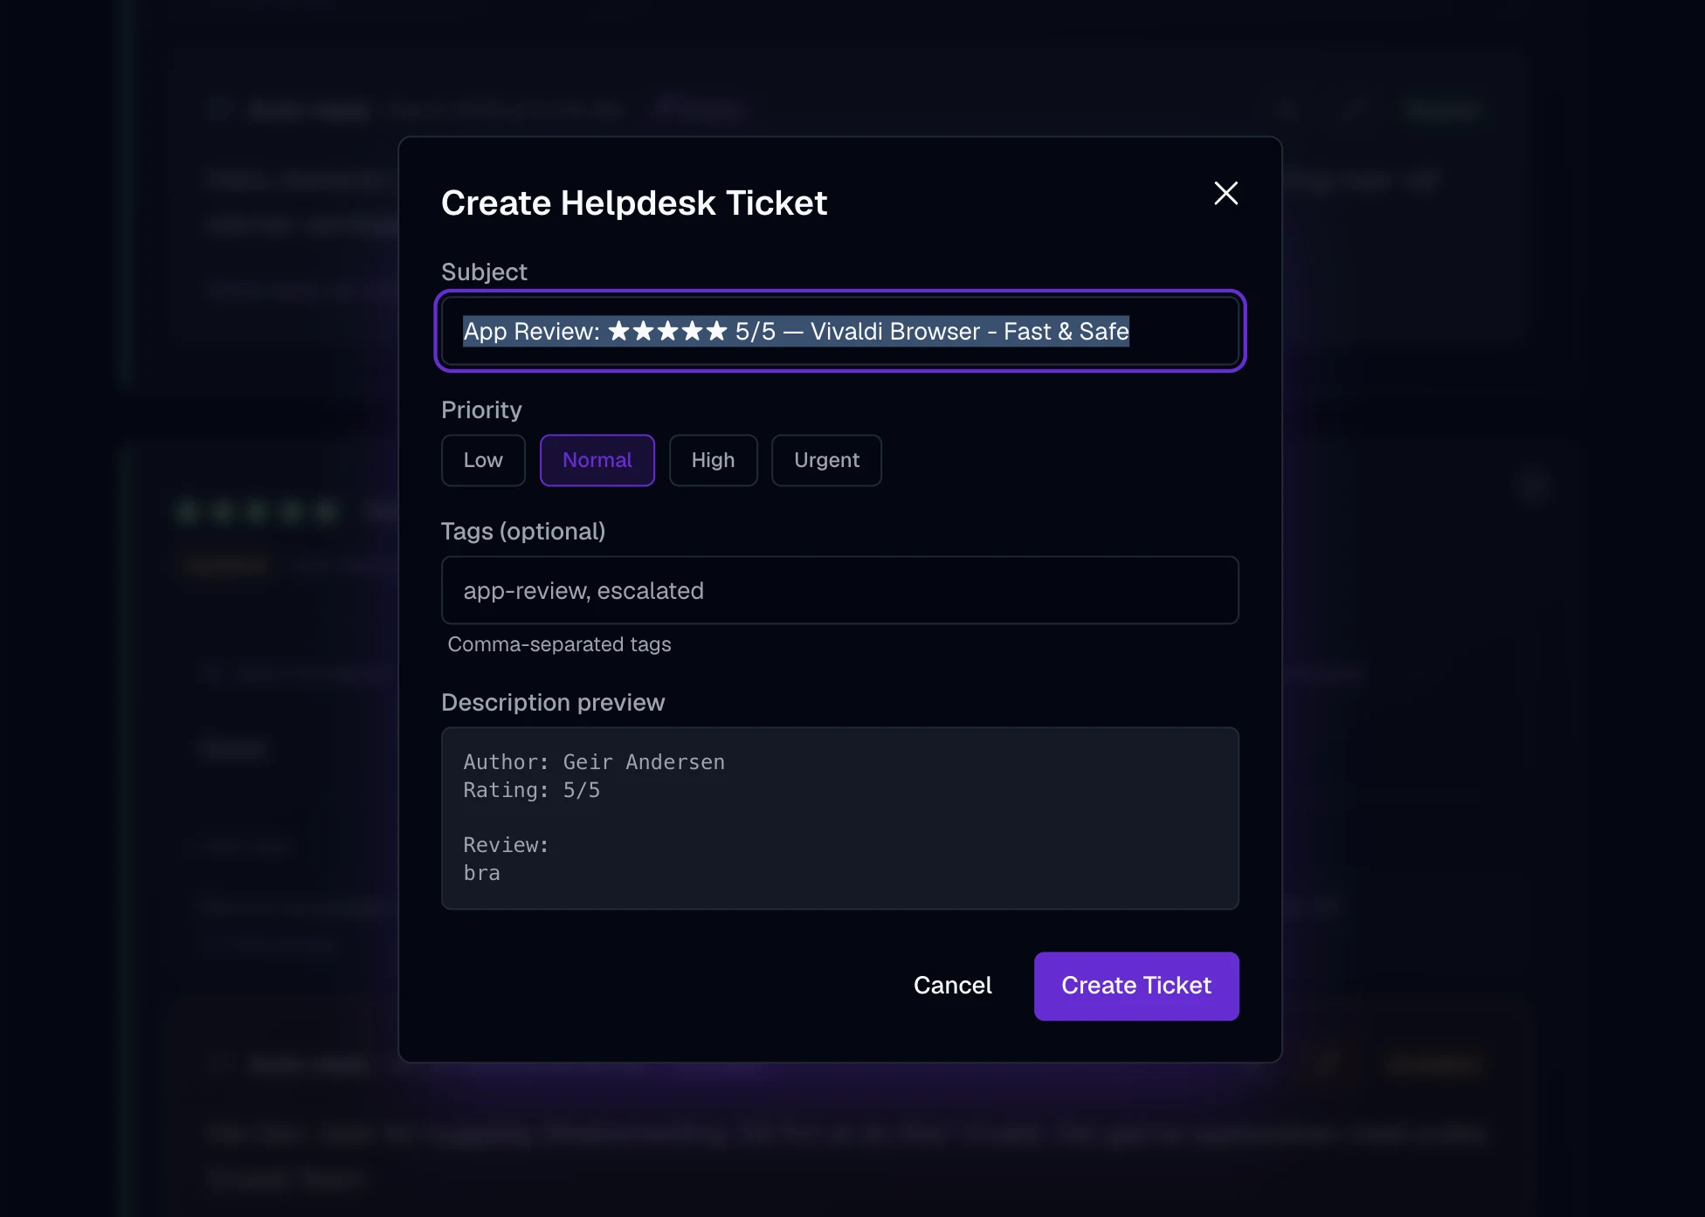Click 'Author: Geir Andersen' text

594,762
